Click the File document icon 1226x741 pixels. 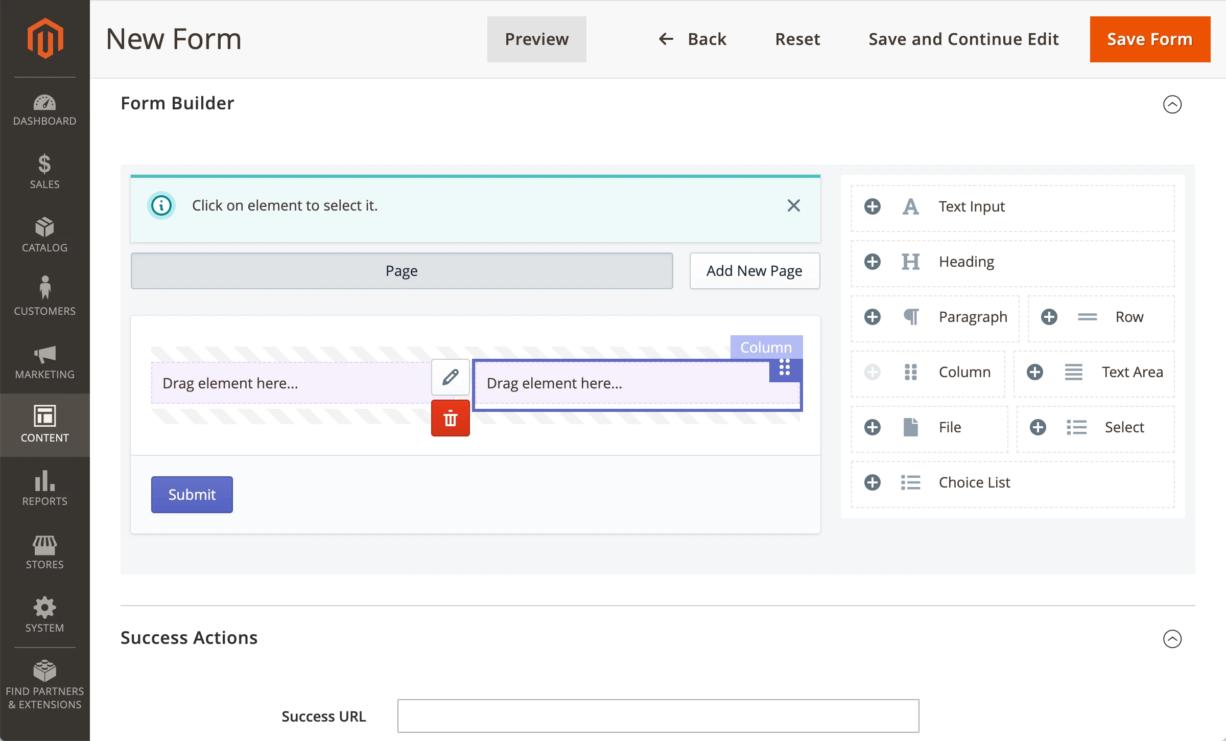pyautogui.click(x=911, y=427)
